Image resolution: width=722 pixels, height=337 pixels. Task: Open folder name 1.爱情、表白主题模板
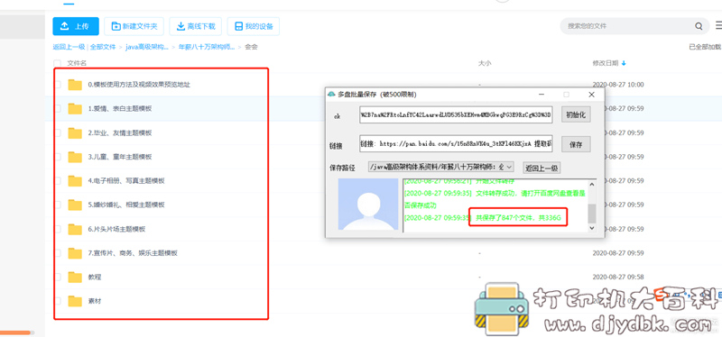click(120, 108)
